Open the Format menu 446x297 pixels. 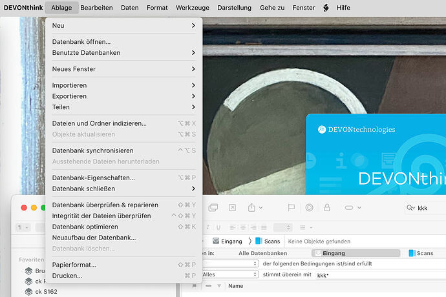tap(157, 8)
